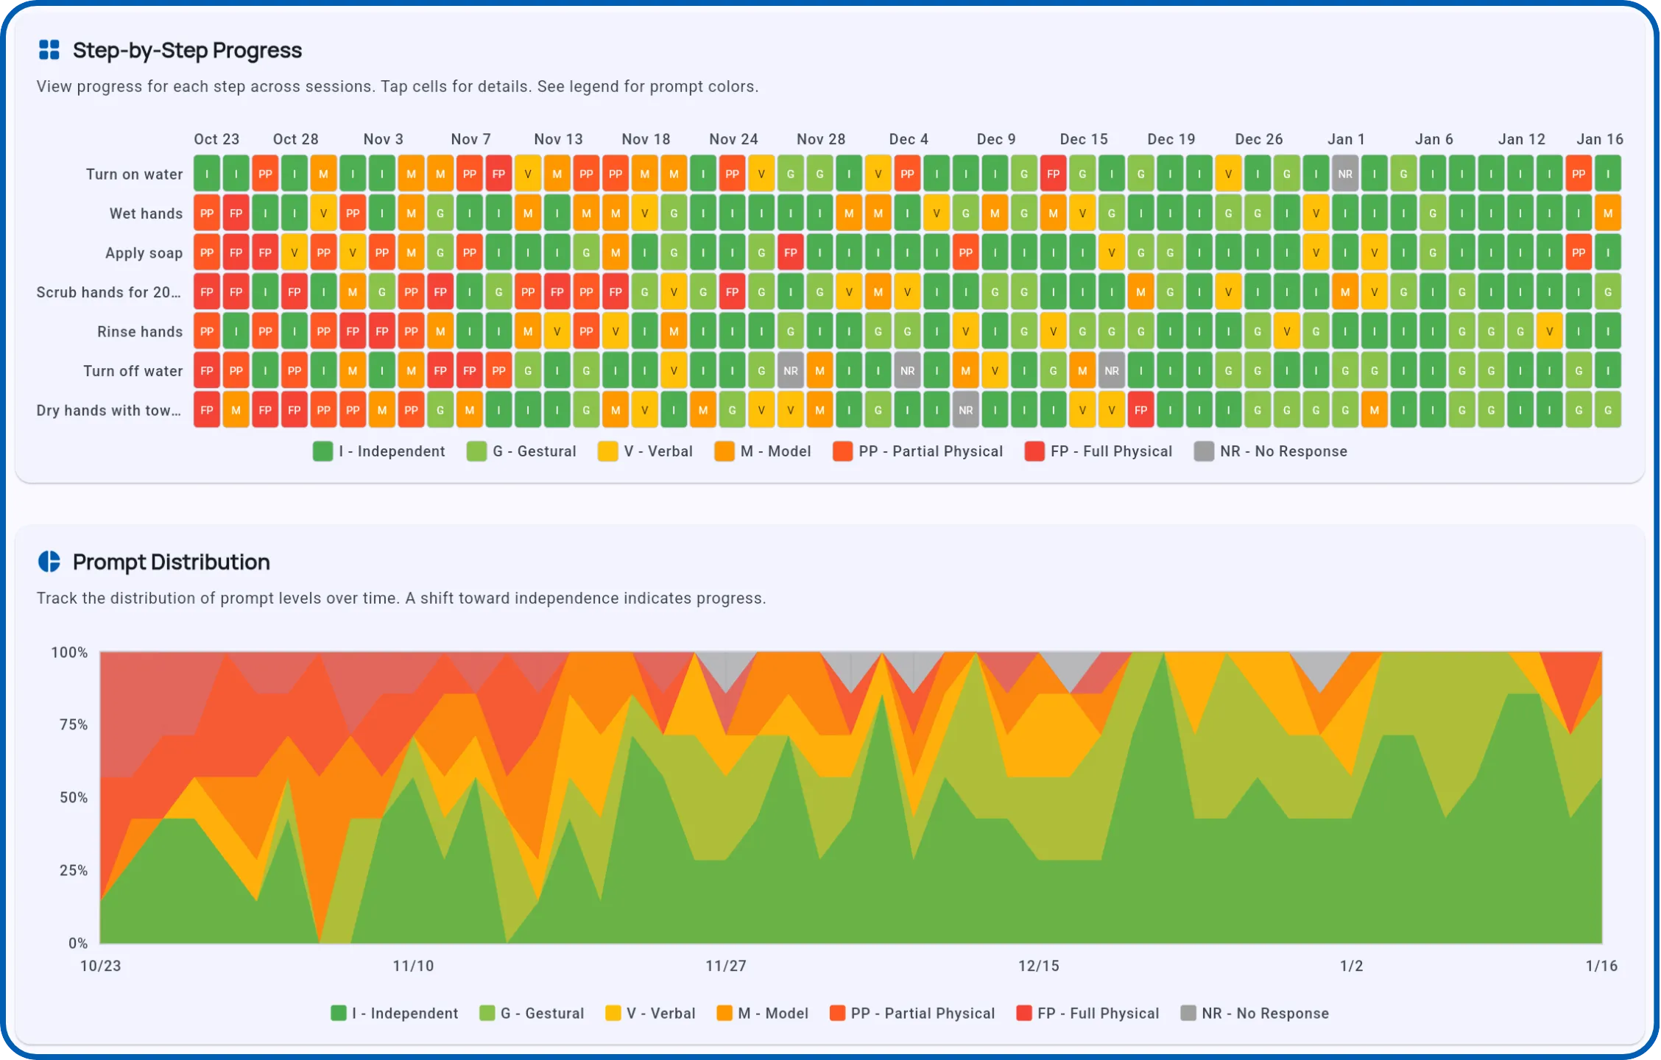Click the NR cell in Turn on water row
Image resolution: width=1661 pixels, height=1060 pixels.
point(1346,174)
